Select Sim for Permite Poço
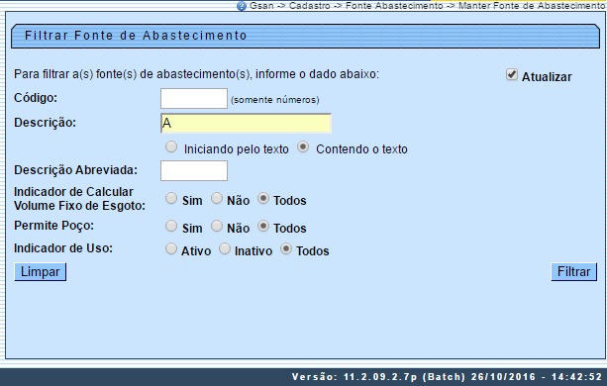 [171, 226]
